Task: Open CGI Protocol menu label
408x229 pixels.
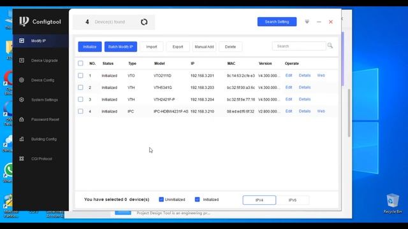Action: (x=41, y=159)
